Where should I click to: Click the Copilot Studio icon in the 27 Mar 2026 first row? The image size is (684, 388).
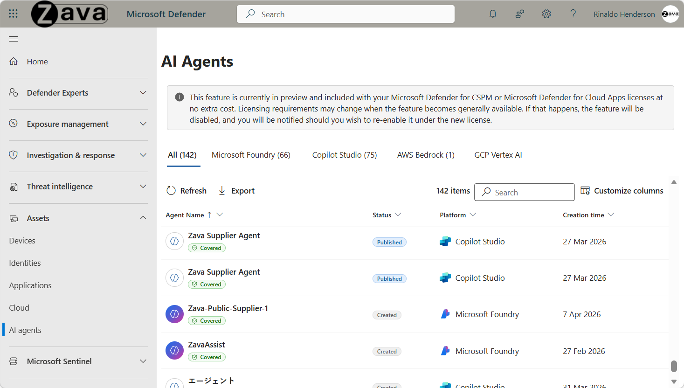[x=445, y=242]
